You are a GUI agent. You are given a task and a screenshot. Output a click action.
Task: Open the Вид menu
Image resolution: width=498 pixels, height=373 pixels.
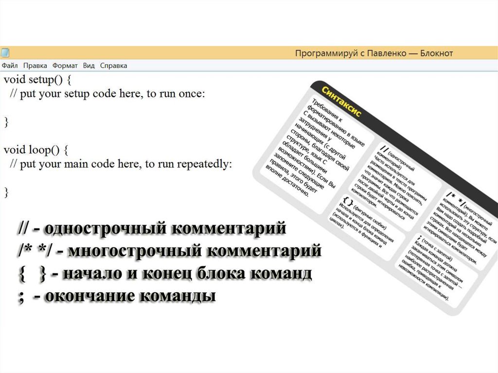click(89, 66)
